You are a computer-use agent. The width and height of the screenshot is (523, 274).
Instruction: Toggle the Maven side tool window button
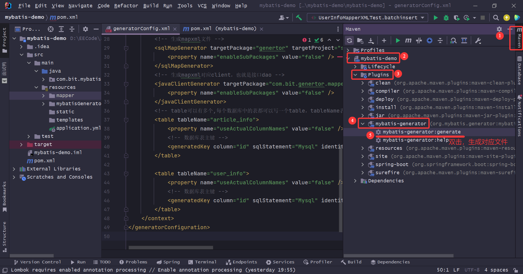519,38
